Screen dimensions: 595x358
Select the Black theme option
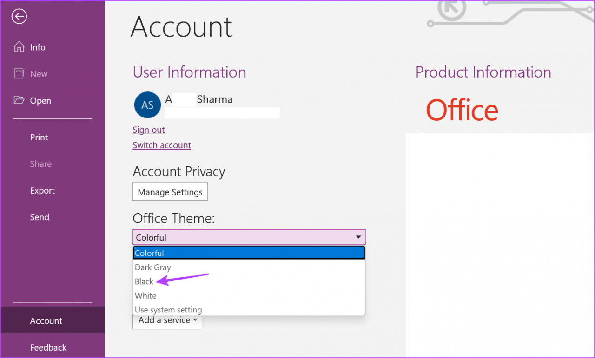pyautogui.click(x=144, y=281)
